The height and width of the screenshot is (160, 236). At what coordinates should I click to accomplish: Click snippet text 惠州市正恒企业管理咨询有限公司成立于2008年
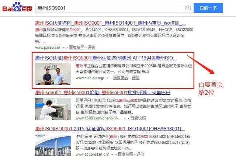pyautogui.click(x=116, y=66)
